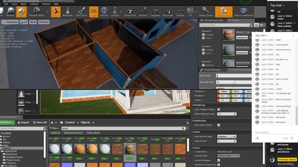
Task: Click the Static Mesh filter button
Action: click(93, 133)
